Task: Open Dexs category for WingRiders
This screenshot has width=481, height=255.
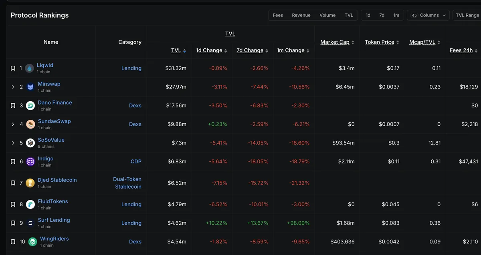Action: pos(135,242)
